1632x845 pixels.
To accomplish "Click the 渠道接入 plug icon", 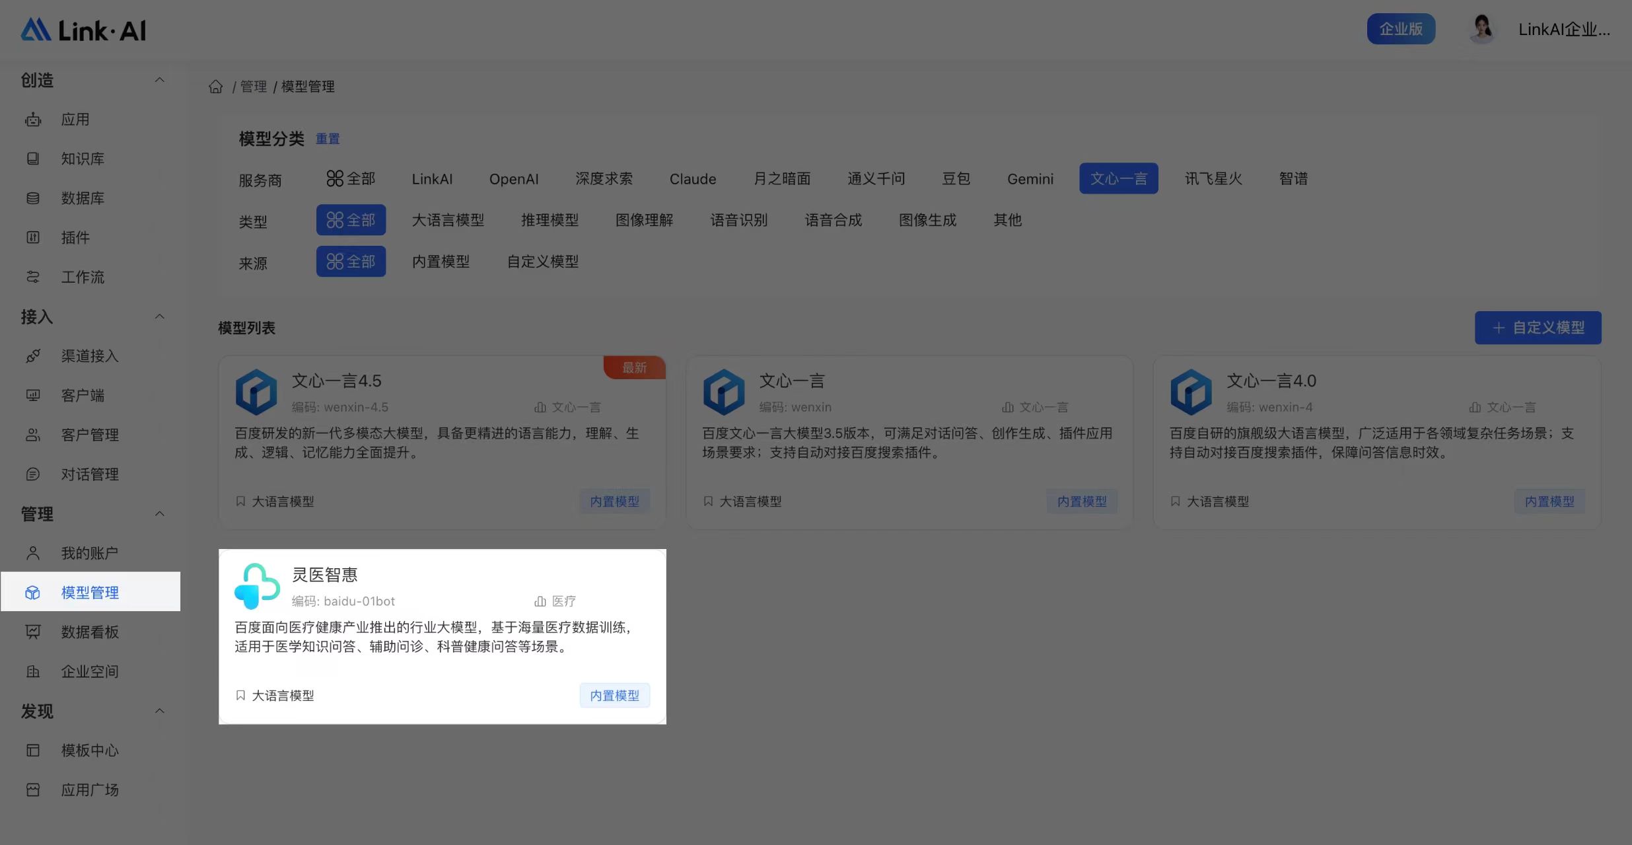I will click(x=33, y=356).
